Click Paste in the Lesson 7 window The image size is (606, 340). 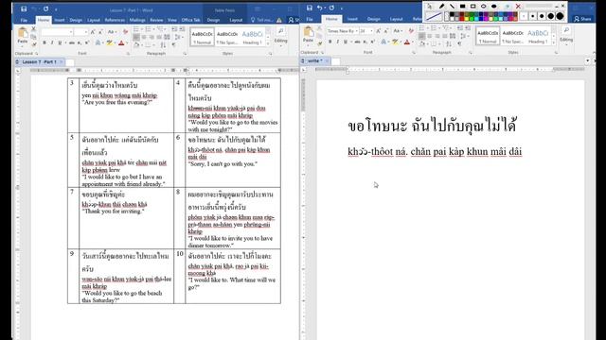tap(23, 36)
